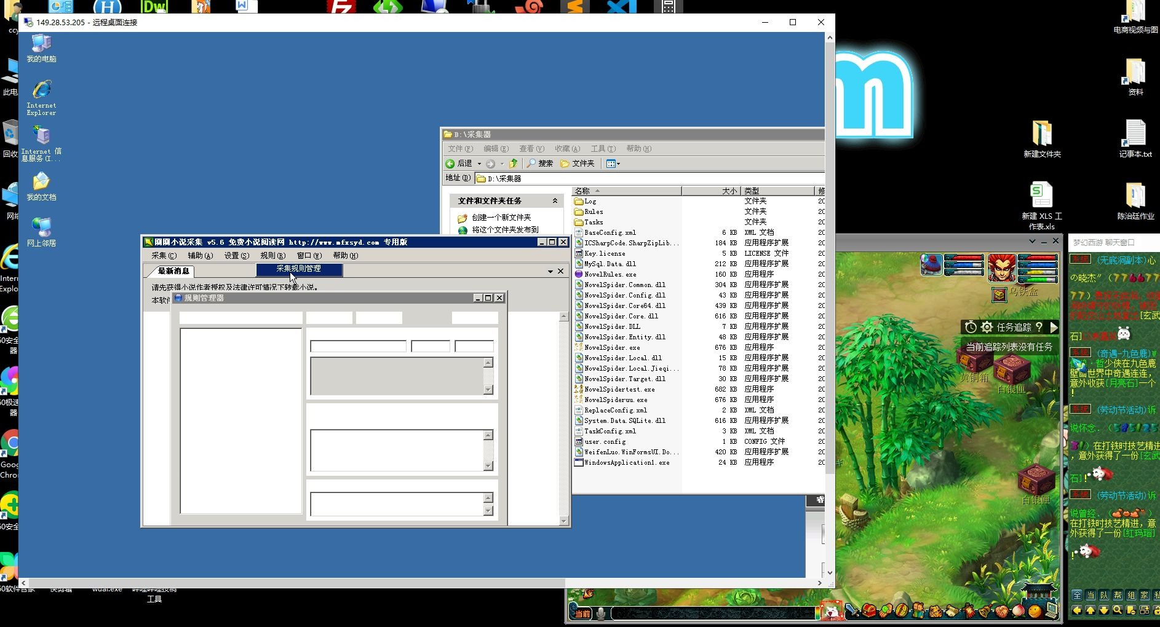
Task: Click the magnifier icon in chat window
Action: coord(1117,610)
